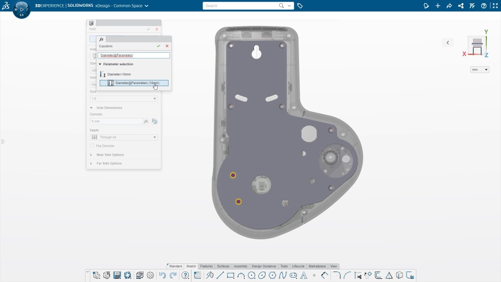Select the Circle sketch tool

(x=252, y=275)
